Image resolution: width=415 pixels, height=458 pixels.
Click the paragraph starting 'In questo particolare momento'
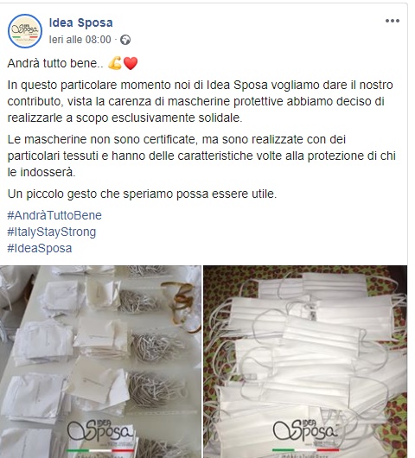pos(201,101)
